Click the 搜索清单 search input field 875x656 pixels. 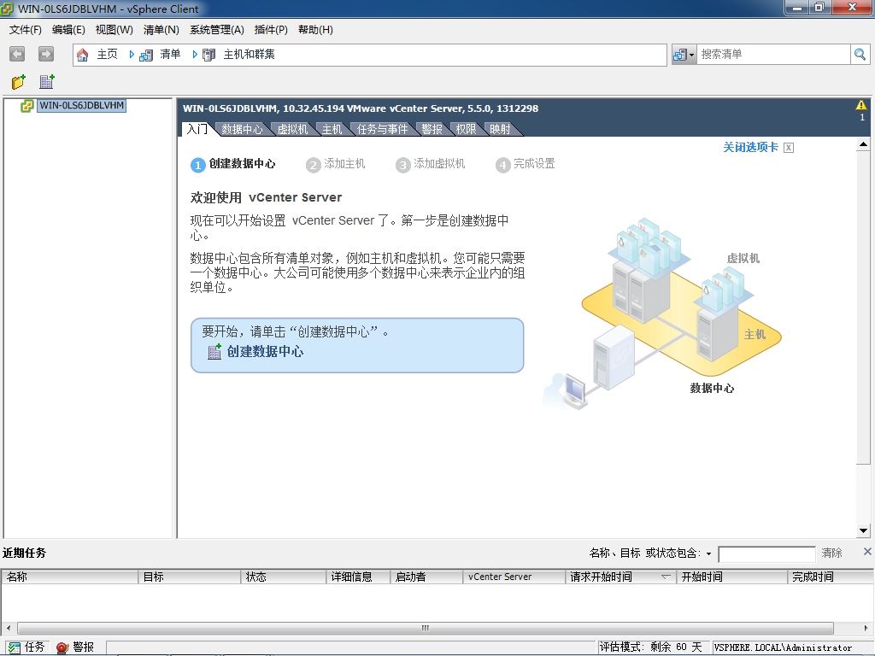pyautogui.click(x=773, y=54)
